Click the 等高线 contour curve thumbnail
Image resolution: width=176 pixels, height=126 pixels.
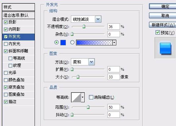(x=76, y=97)
